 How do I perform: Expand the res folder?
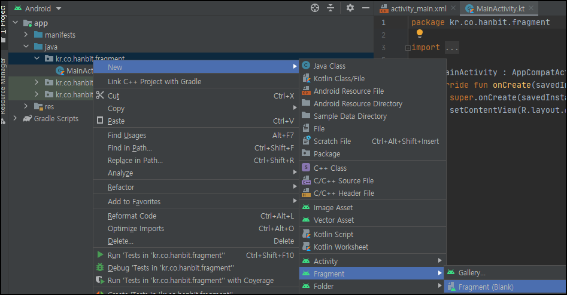pyautogui.click(x=26, y=106)
